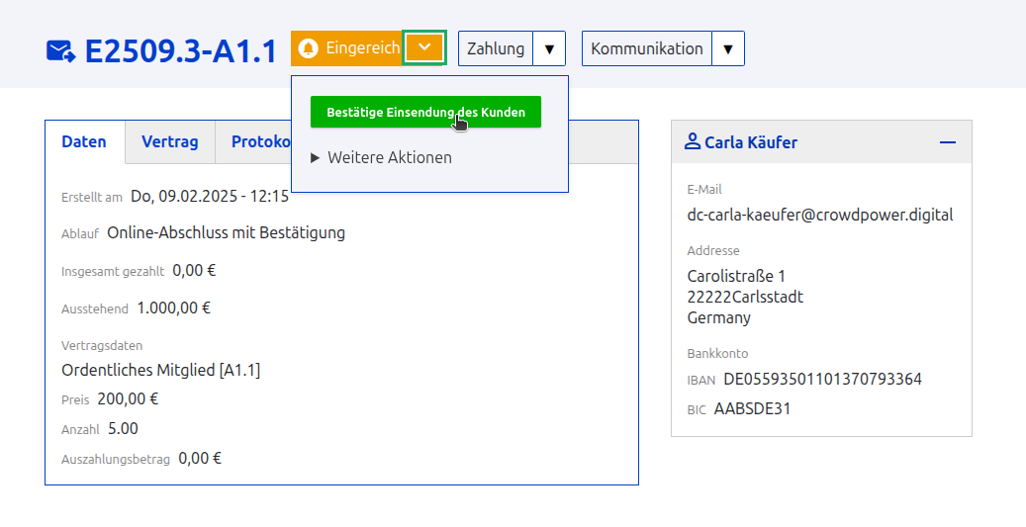This screenshot has width=1026, height=527.
Task: Expand Weitere Aktionen
Action: pos(382,157)
